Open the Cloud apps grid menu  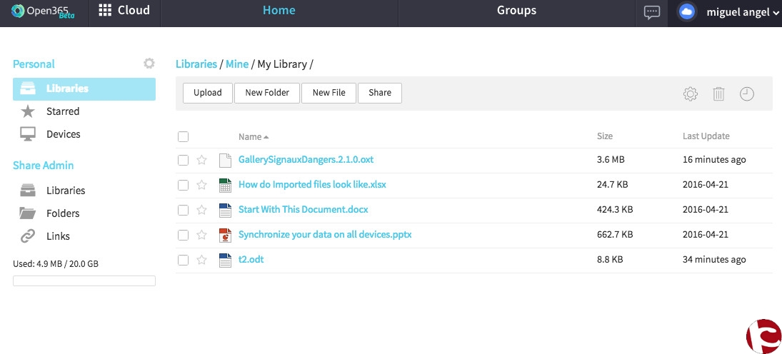coord(124,11)
